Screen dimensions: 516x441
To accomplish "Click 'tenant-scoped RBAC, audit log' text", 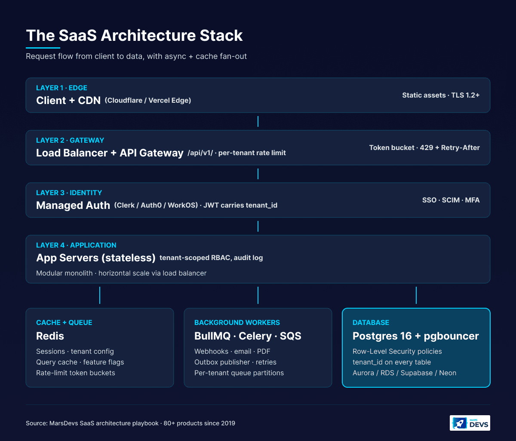I will pyautogui.click(x=211, y=258).
